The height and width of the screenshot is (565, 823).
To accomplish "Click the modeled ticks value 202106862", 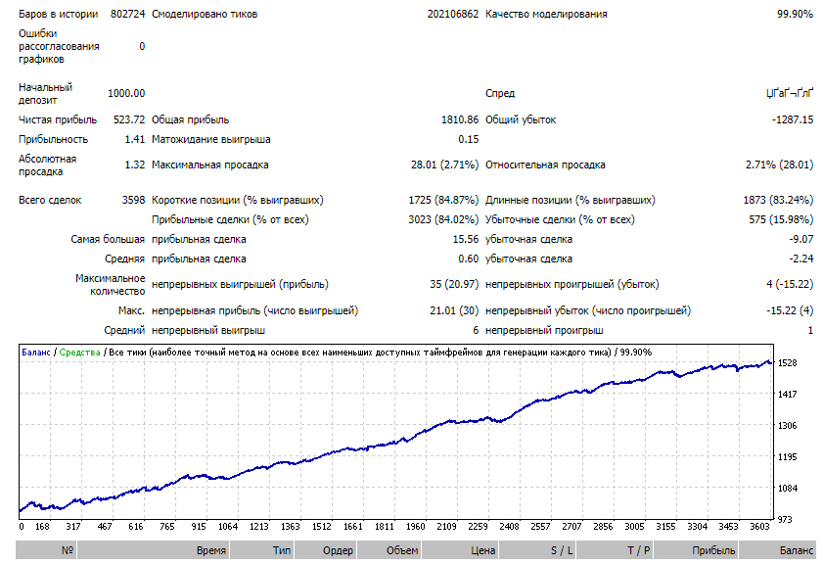I will tap(453, 14).
